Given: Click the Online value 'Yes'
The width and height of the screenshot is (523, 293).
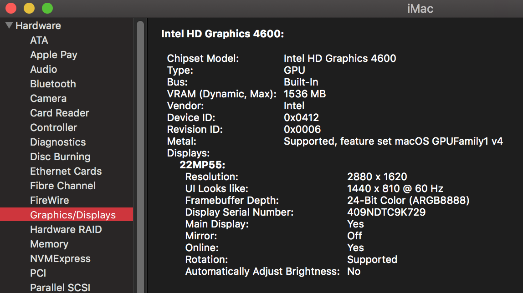Looking at the screenshot, I should tap(355, 248).
